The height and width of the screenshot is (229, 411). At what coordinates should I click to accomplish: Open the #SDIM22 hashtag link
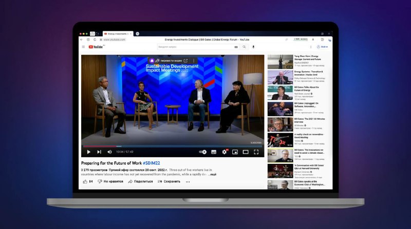(151, 163)
